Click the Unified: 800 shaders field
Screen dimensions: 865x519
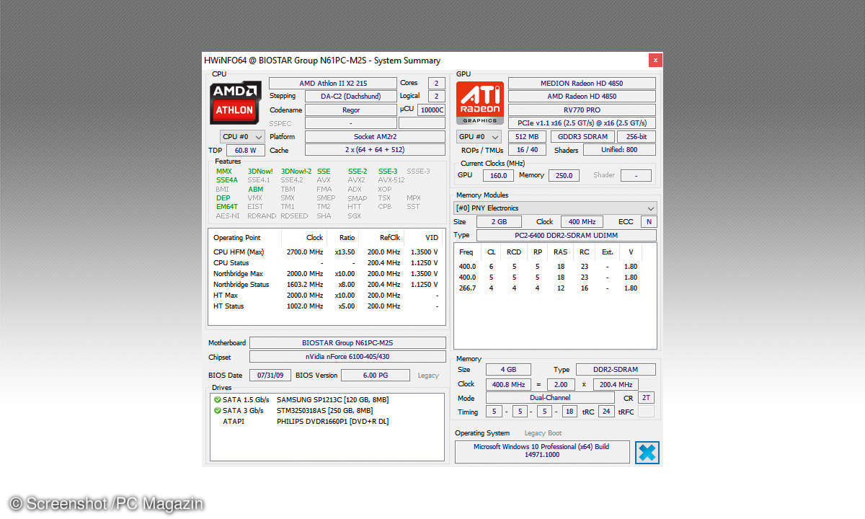619,150
